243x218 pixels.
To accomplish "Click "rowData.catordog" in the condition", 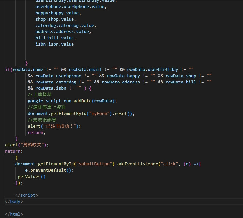I will [x=56, y=82].
